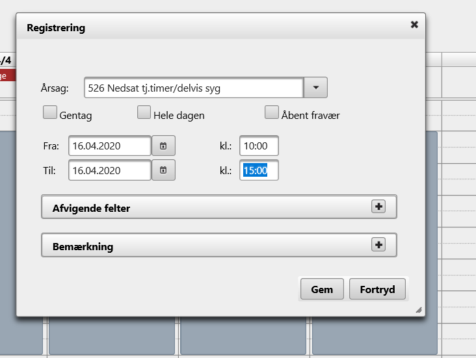The width and height of the screenshot is (476, 358).
Task: Toggle the Åbent fravær checkbox
Action: click(271, 113)
